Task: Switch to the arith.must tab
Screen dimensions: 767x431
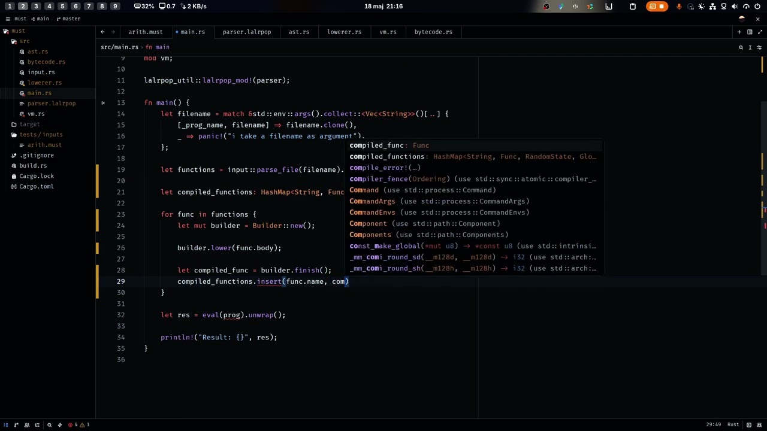Action: pyautogui.click(x=145, y=32)
